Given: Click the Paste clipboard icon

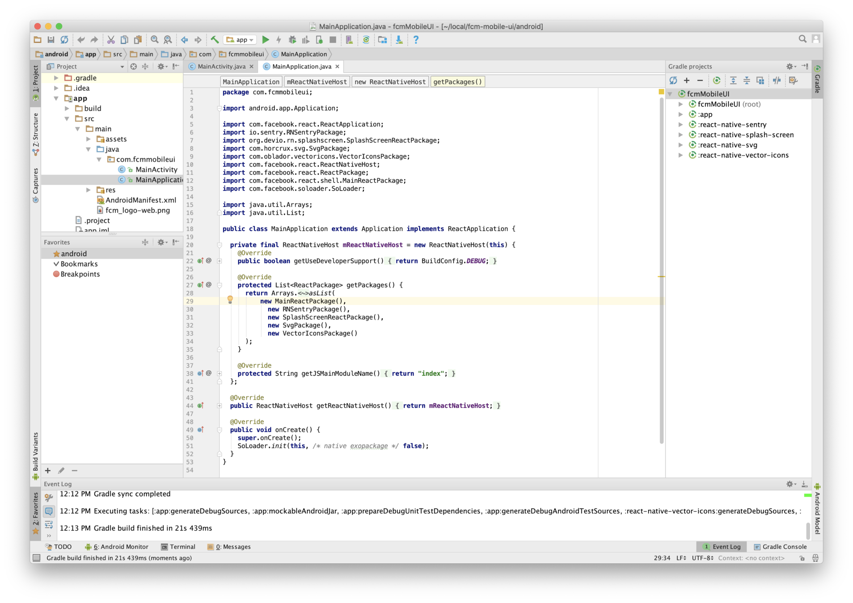Looking at the screenshot, I should tap(138, 40).
